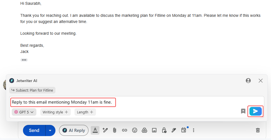Close the Jetwriter AI panel
Image resolution: width=271 pixels, height=140 pixels.
[x=261, y=81]
